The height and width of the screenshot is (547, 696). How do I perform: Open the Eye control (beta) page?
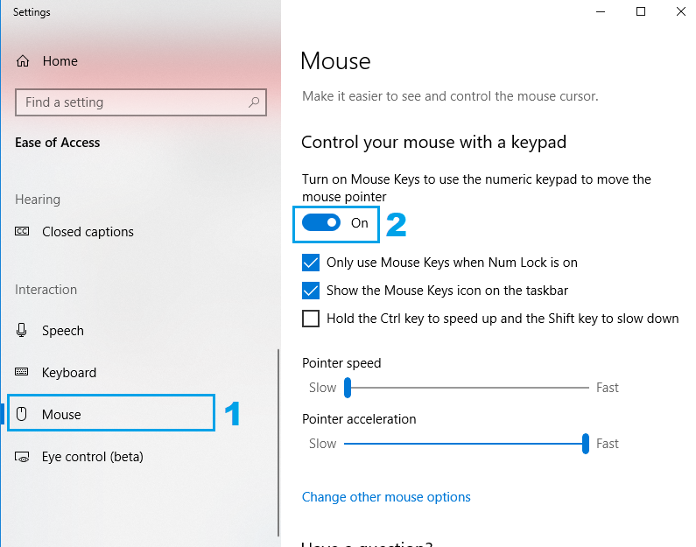click(x=92, y=457)
